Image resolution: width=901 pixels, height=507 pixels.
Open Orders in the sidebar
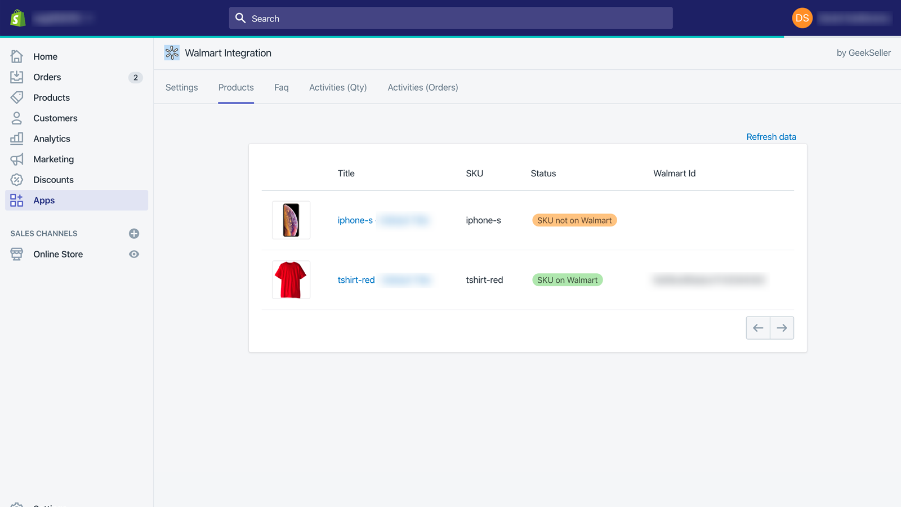(47, 77)
